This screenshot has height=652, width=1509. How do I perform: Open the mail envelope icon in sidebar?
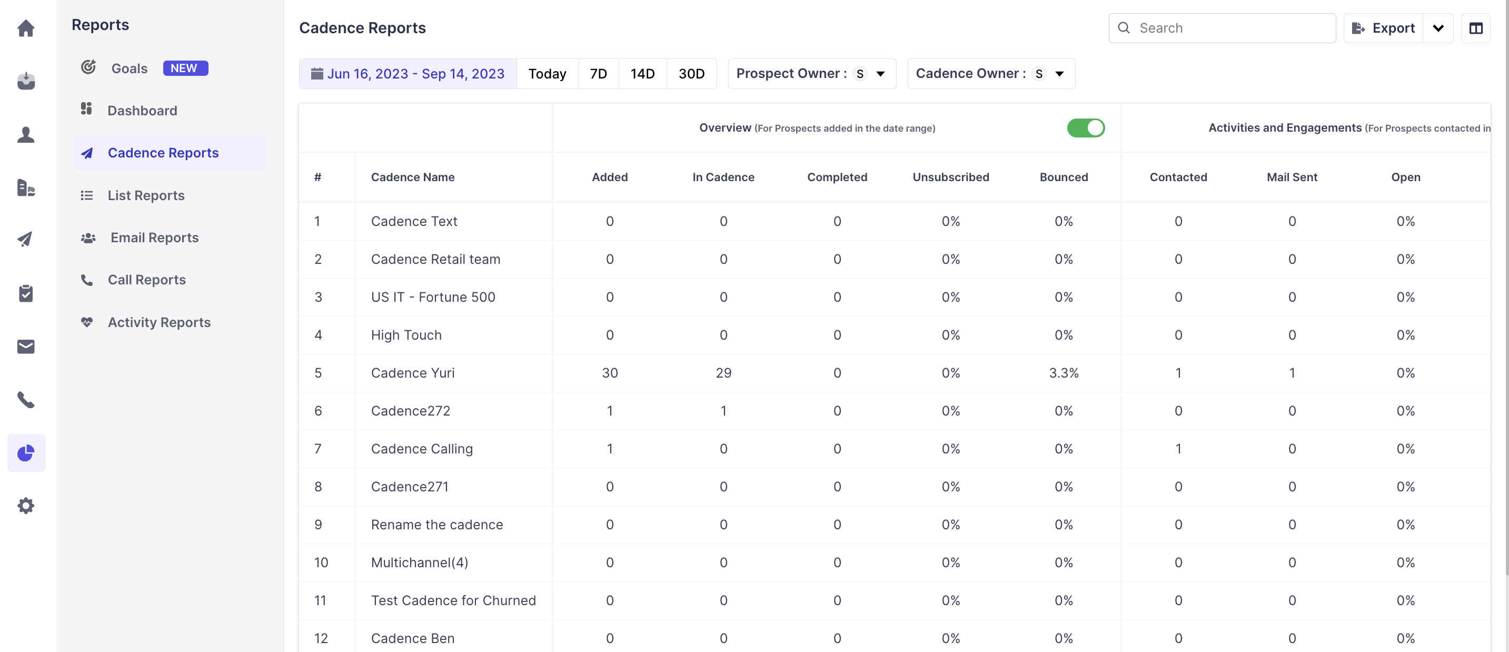26,347
